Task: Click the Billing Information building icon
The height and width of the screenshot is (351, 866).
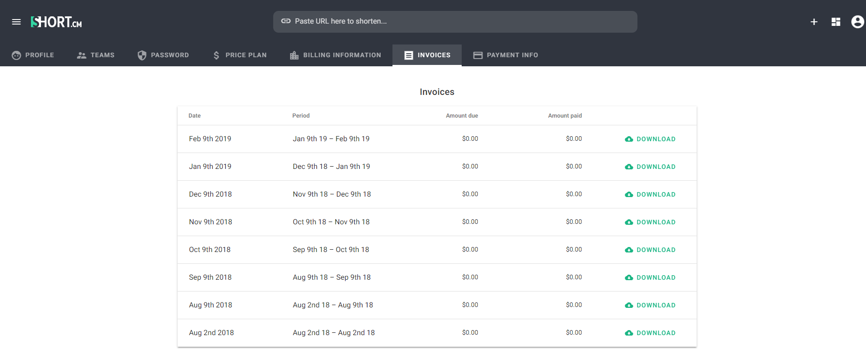Action: pos(294,55)
